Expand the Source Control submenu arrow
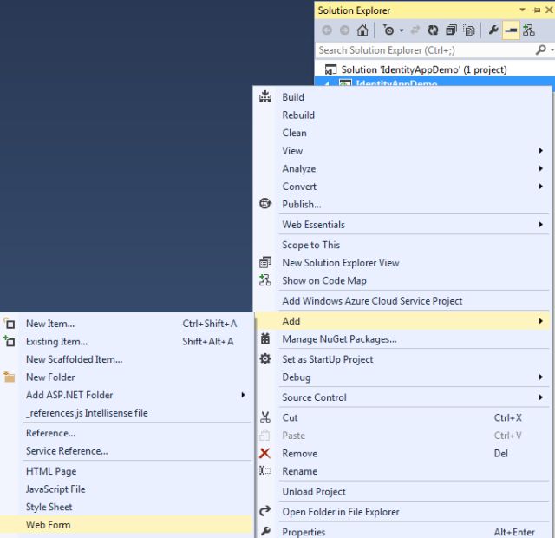 pyautogui.click(x=540, y=397)
